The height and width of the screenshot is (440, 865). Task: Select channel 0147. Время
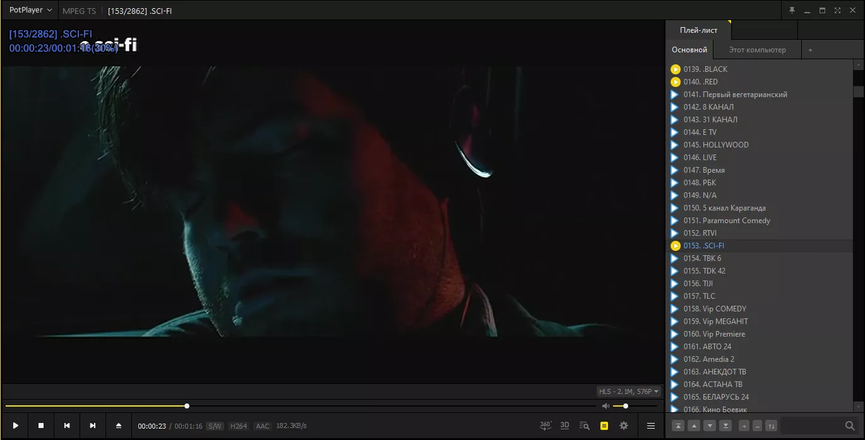click(760, 170)
